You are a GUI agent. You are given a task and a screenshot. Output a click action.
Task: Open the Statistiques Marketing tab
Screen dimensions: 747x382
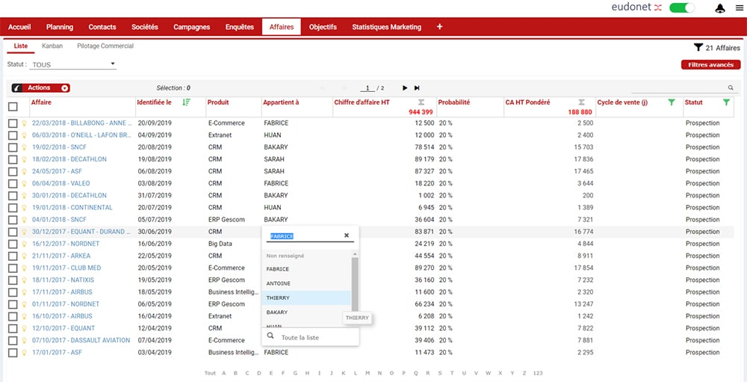386,27
